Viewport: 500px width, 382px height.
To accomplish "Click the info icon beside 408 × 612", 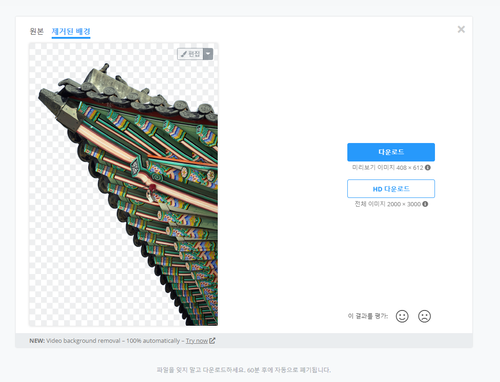I will click(427, 167).
